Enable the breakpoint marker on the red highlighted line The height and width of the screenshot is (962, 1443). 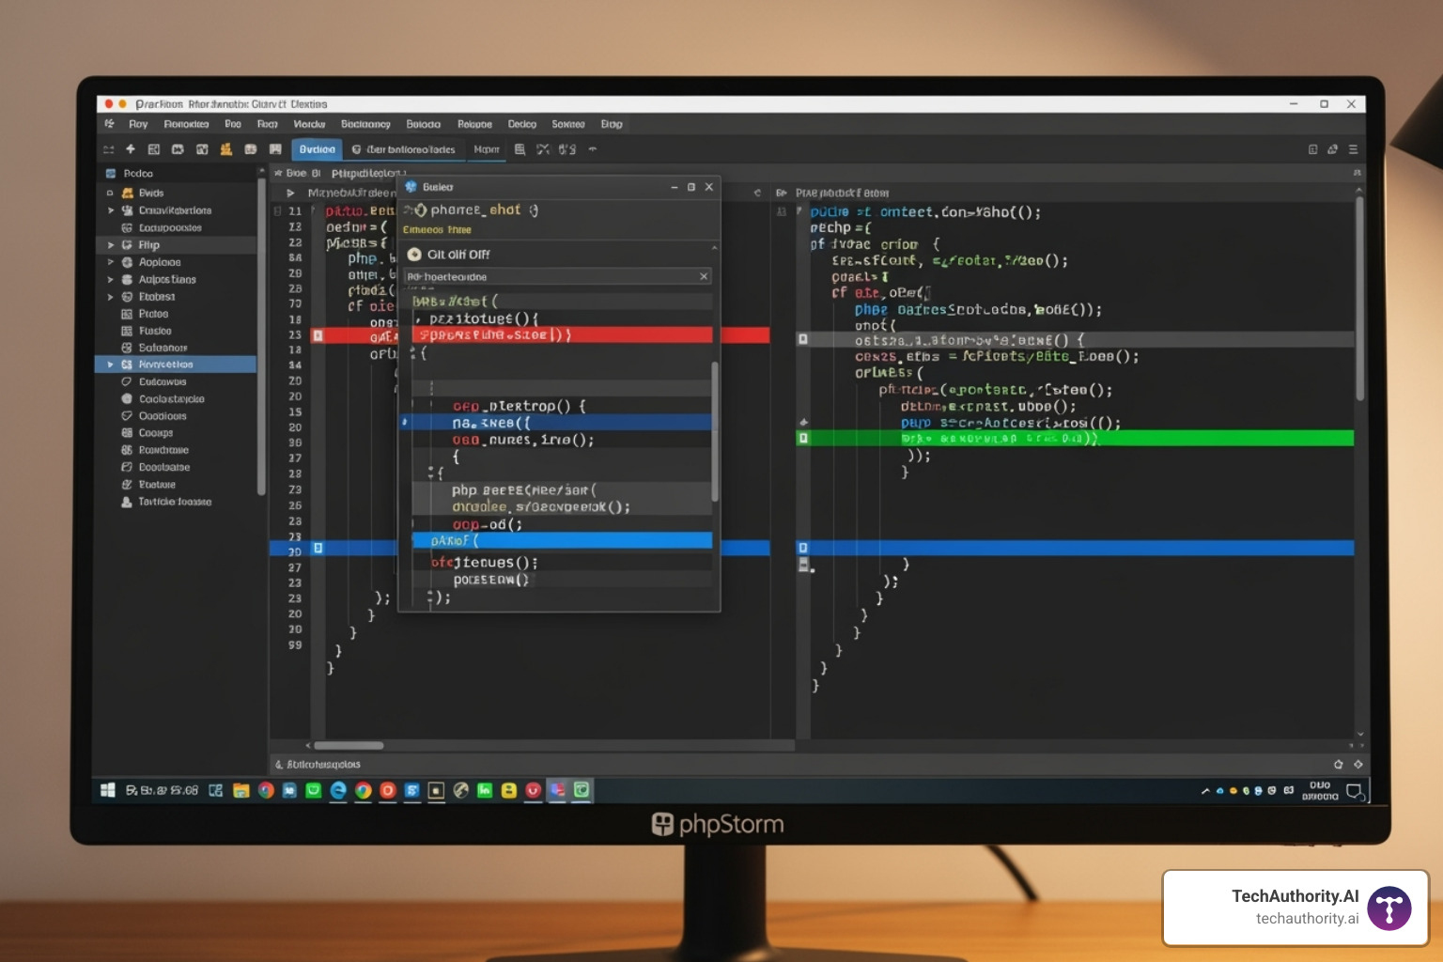319,334
